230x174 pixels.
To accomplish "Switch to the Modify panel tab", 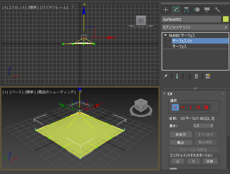I will tap(176, 10).
